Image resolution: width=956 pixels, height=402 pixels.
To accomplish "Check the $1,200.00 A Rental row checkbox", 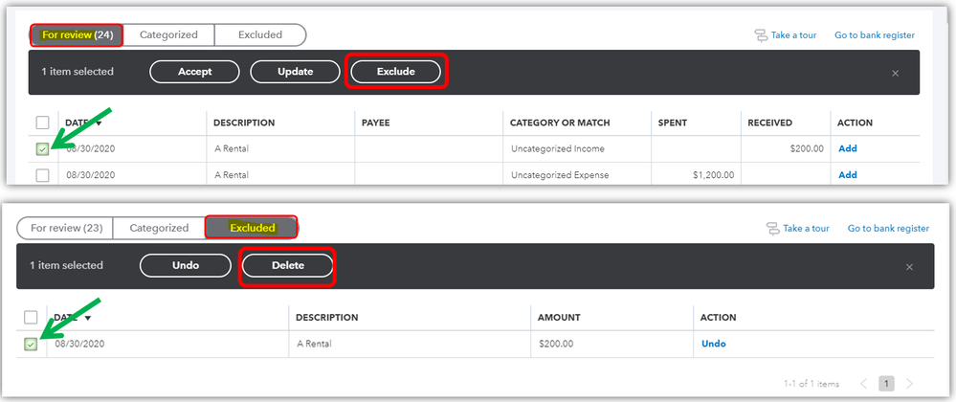I will [x=42, y=175].
